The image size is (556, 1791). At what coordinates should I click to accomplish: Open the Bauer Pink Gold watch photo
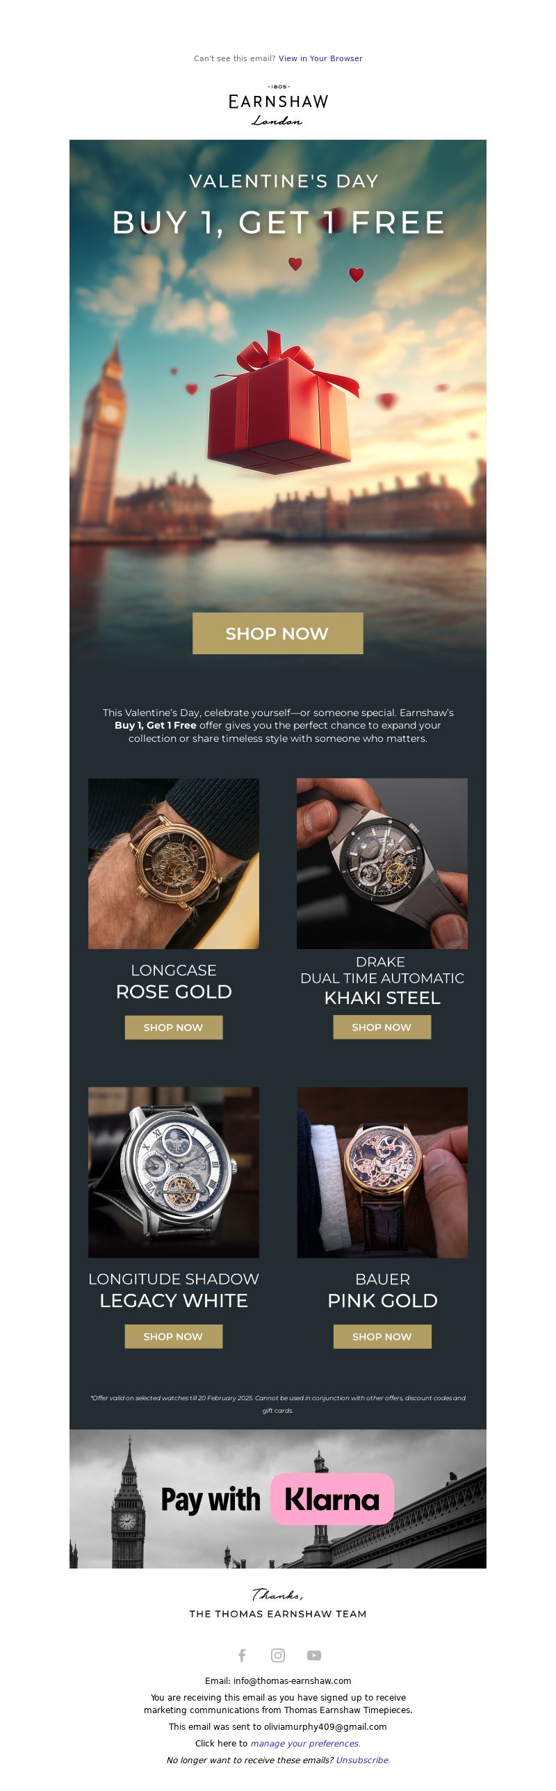[x=382, y=1172]
